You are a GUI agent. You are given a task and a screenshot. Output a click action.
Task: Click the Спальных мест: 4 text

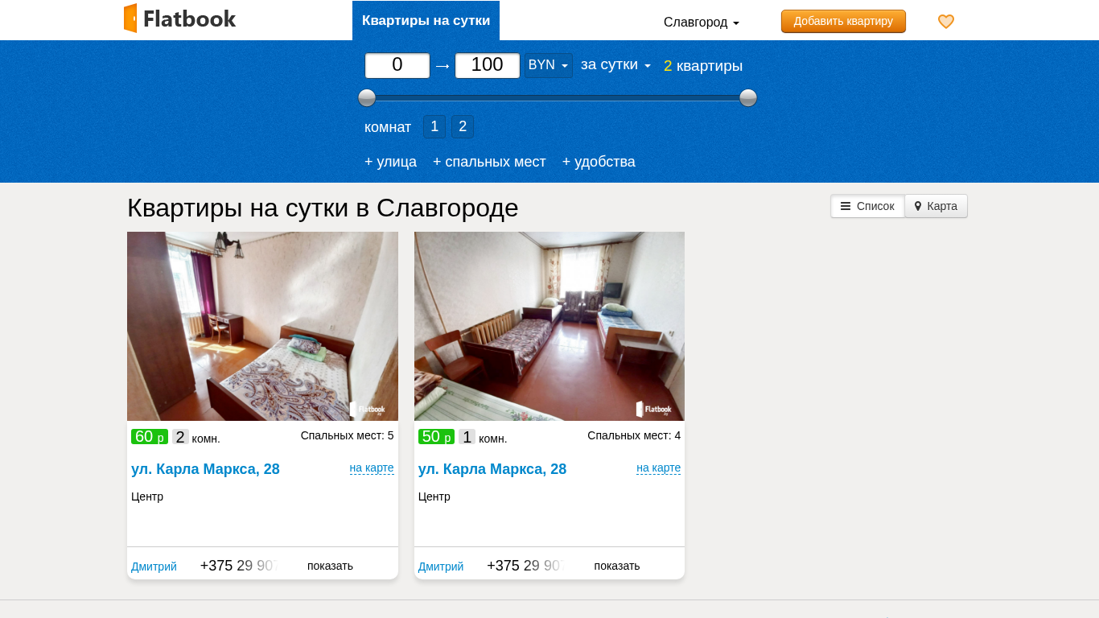pyautogui.click(x=634, y=435)
